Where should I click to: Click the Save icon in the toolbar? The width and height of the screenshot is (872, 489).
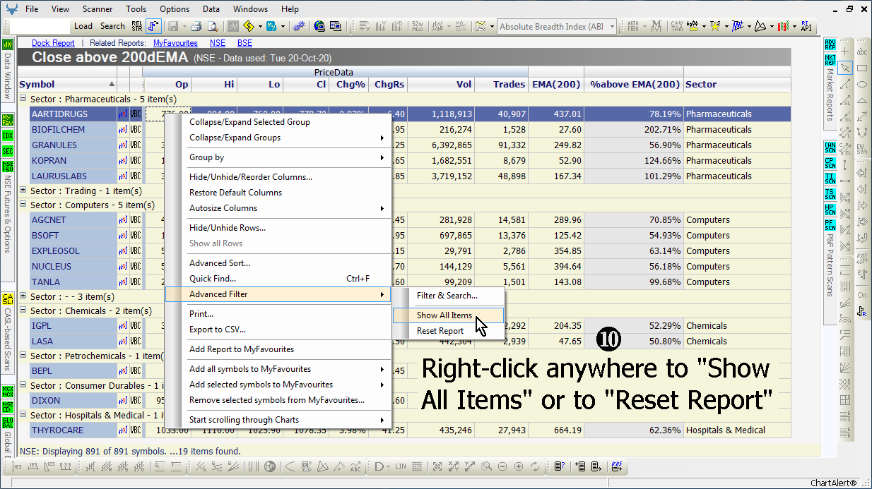[173, 26]
